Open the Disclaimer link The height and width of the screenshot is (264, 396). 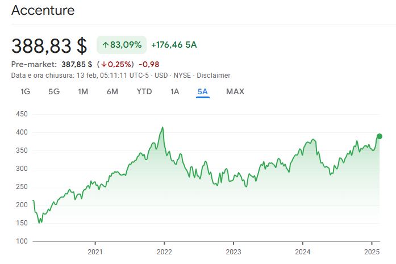coord(214,75)
